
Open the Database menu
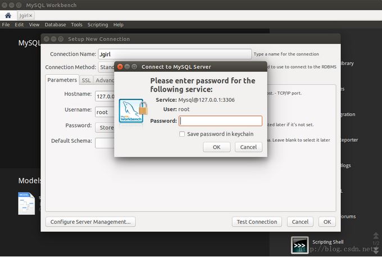click(x=55, y=25)
